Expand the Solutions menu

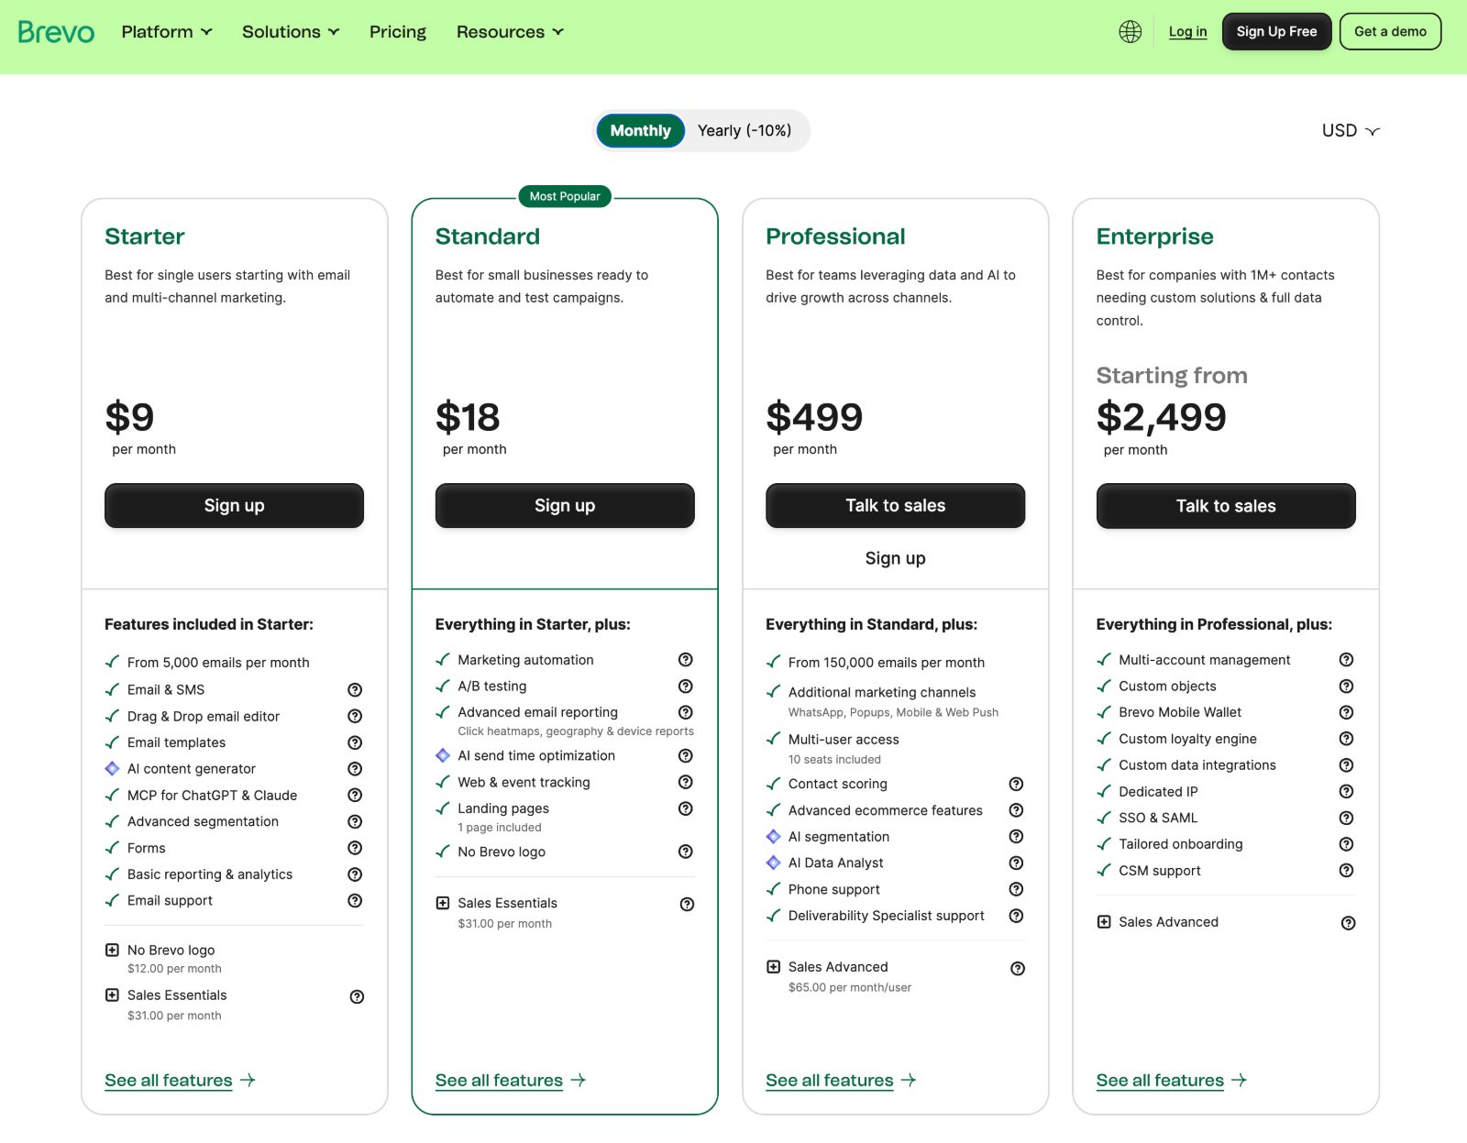(291, 32)
